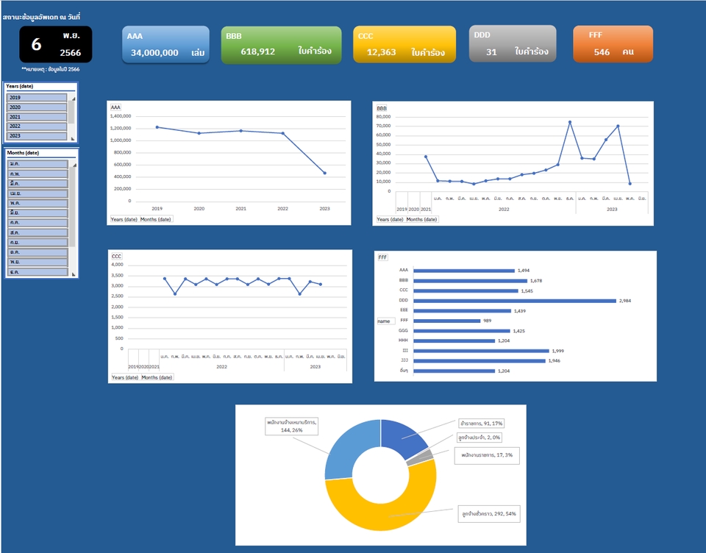Toggle month พ.ย. in Months slicer
The width and height of the screenshot is (706, 553).
coord(38,262)
